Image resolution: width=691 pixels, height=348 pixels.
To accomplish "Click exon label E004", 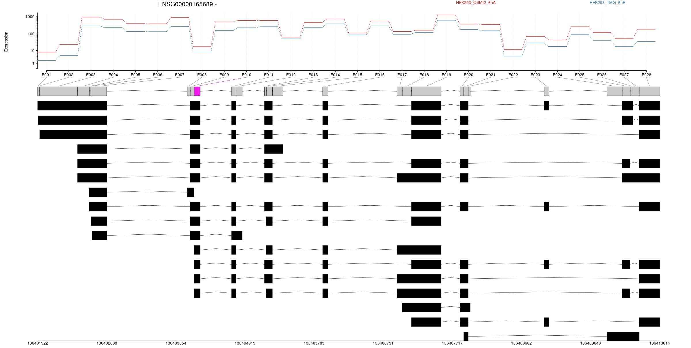I will pos(113,75).
